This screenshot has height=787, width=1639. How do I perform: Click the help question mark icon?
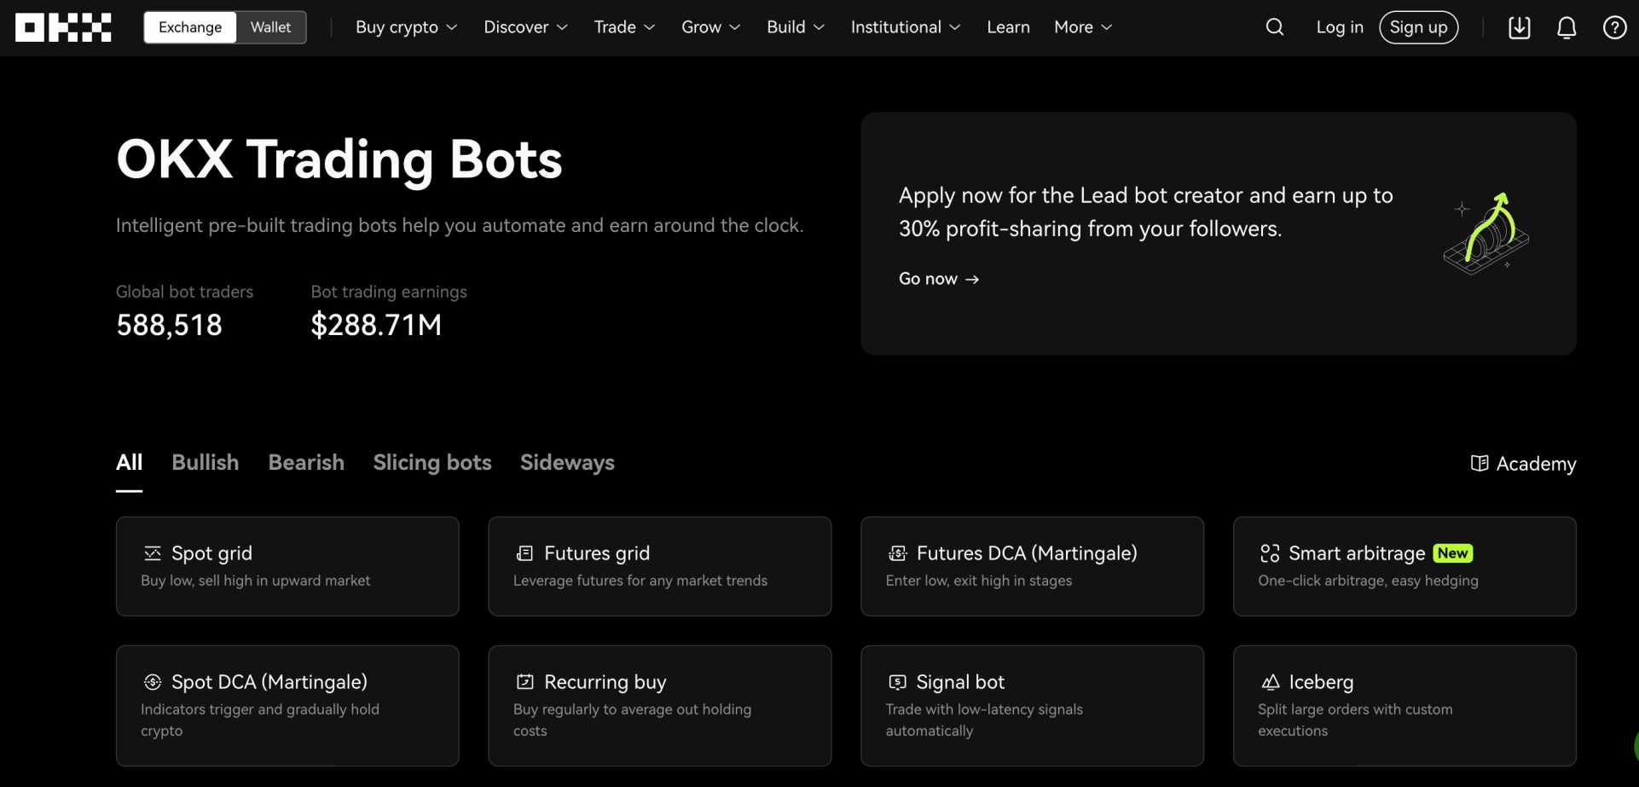(x=1614, y=27)
